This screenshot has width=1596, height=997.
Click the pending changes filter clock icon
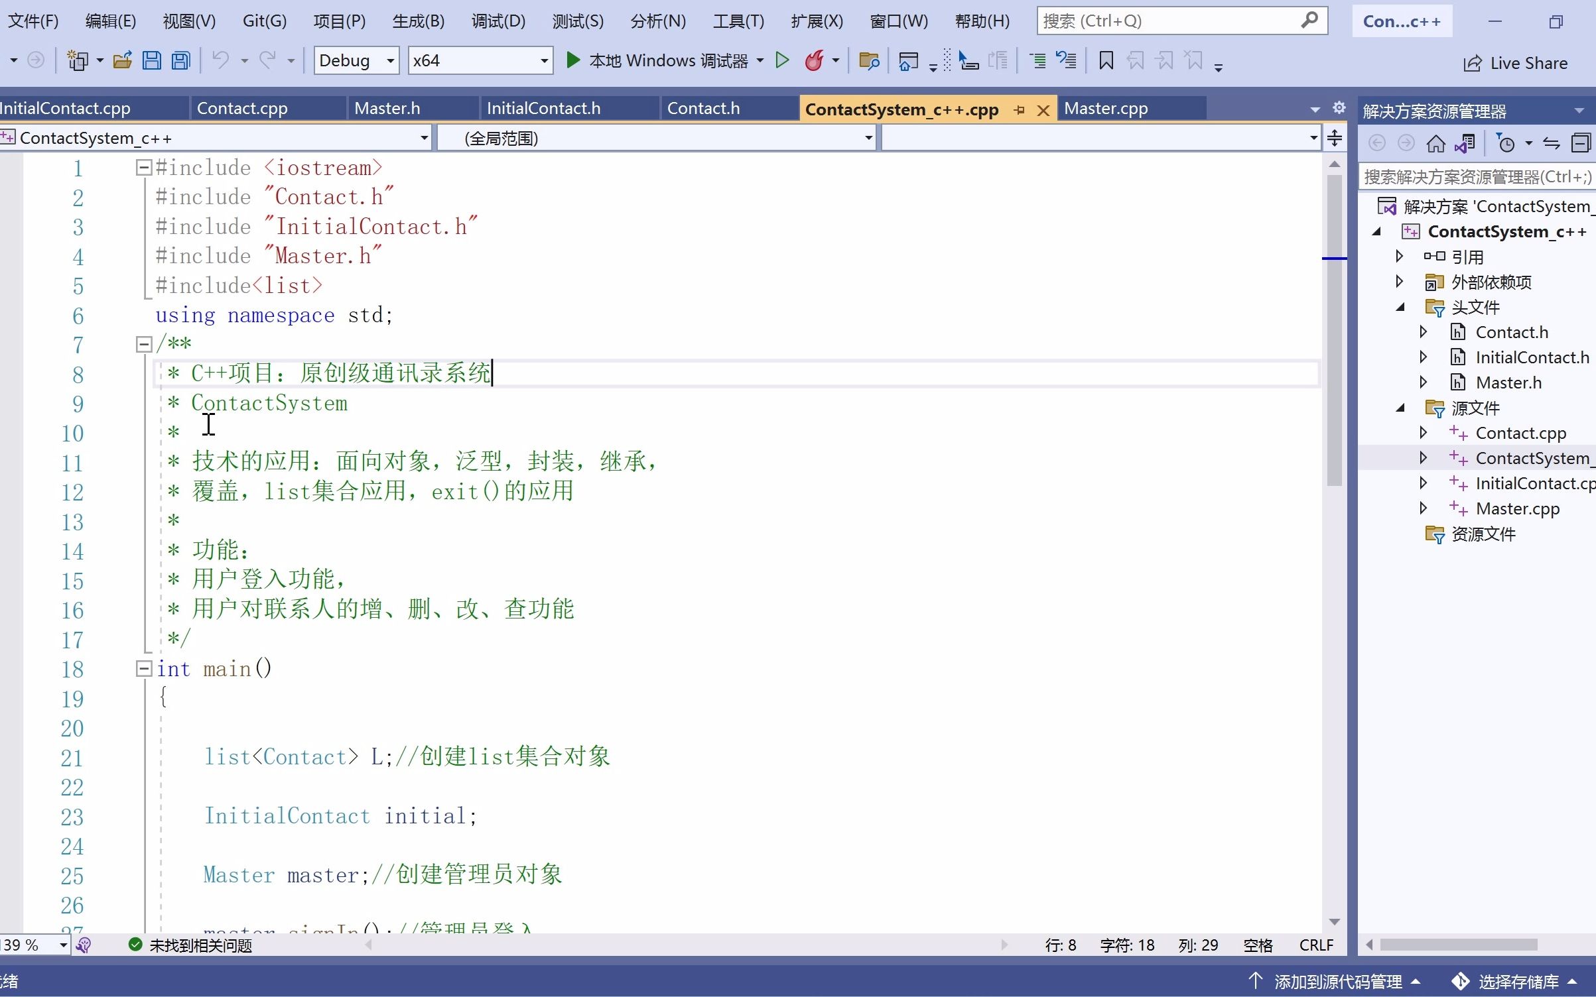(1507, 143)
